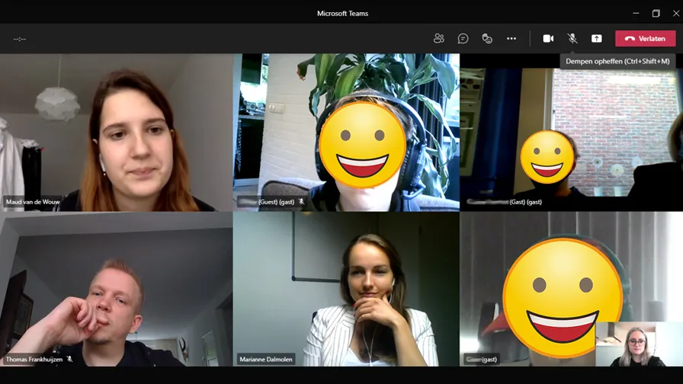Click the share content tray icon
Image resolution: width=683 pixels, height=384 pixels.
(596, 38)
